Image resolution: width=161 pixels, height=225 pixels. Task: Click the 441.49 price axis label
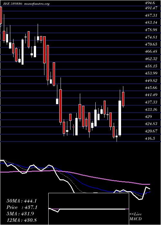point(151,95)
